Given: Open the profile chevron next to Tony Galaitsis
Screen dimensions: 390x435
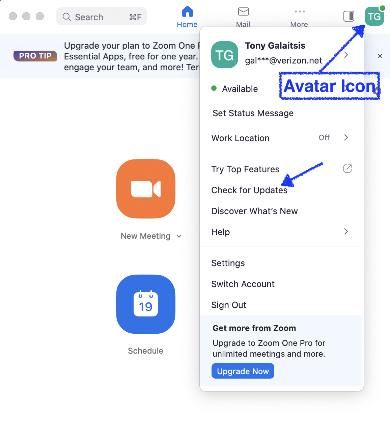Looking at the screenshot, I should click(346, 55).
